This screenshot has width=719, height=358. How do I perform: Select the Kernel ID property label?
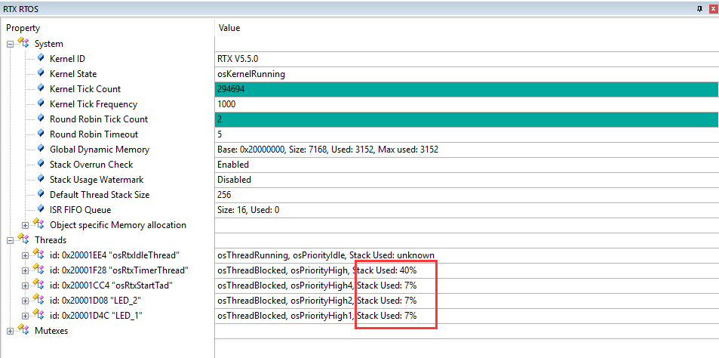coord(67,59)
